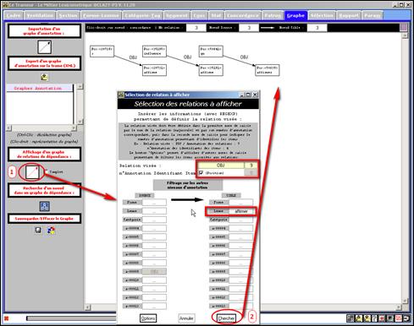Screen dimensions: 414x326
Task: Click the circled dependency relations graph display icon
Action: pyautogui.click(x=32, y=172)
